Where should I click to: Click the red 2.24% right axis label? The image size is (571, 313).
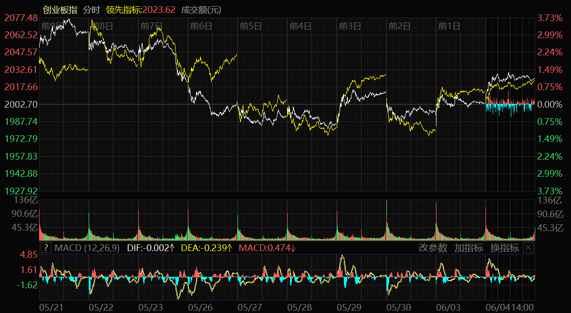[550, 52]
